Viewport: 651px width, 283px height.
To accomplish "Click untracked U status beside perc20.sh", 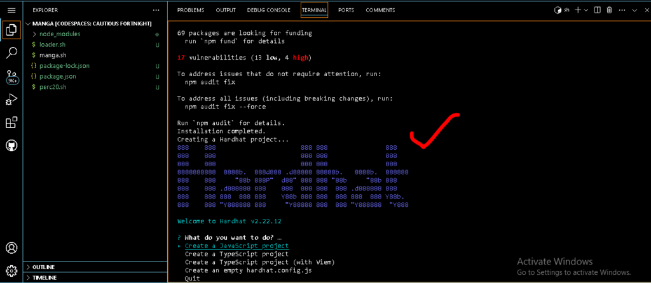I will [158, 88].
